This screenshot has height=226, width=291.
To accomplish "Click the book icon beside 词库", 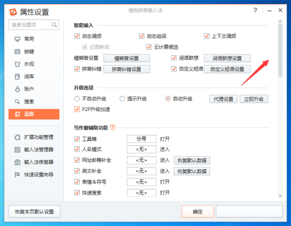I will point(17,77).
